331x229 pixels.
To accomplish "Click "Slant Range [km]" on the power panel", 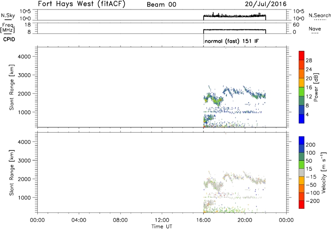I will pyautogui.click(x=12, y=87).
